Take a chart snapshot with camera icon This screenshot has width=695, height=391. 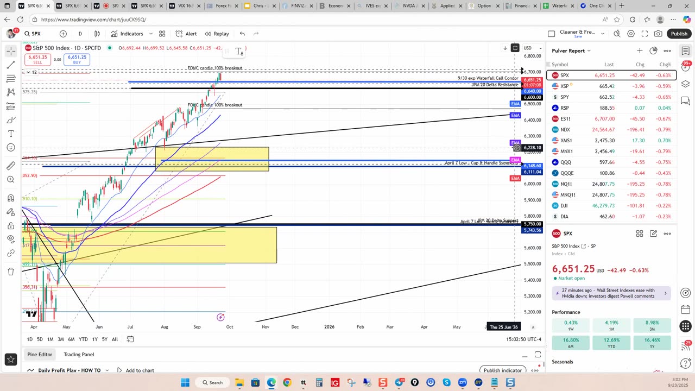point(658,34)
